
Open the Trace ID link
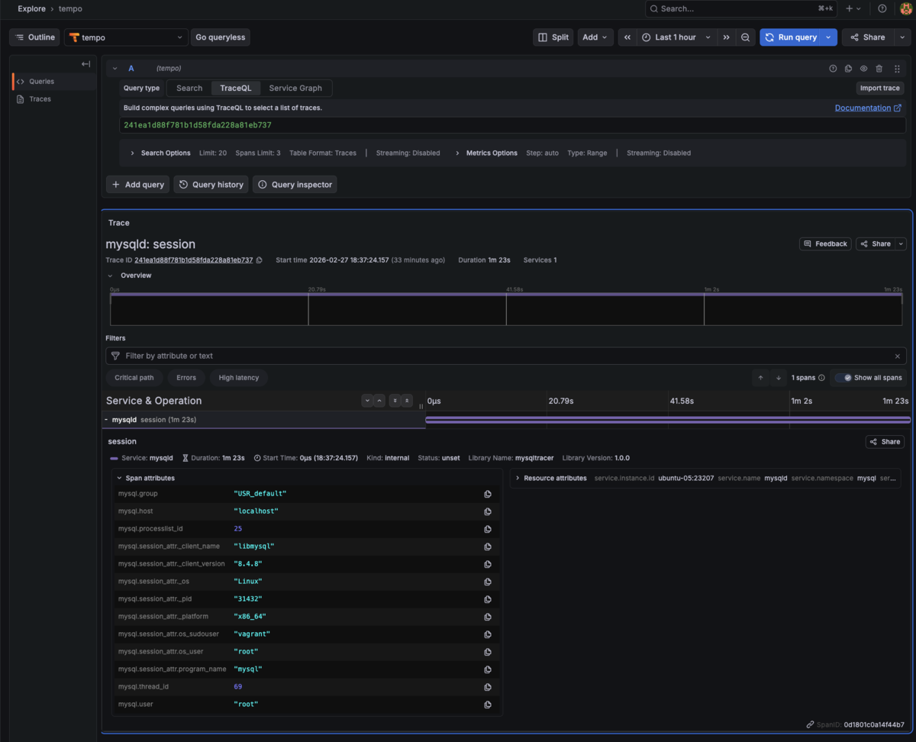click(194, 260)
